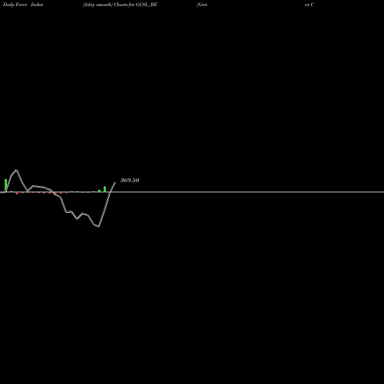Screen dimensions: 384x384
Task: Click the tall green bar at chart start
Action: (5, 185)
